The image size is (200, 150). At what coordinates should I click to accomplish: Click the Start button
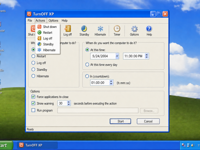click(x=120, y=121)
